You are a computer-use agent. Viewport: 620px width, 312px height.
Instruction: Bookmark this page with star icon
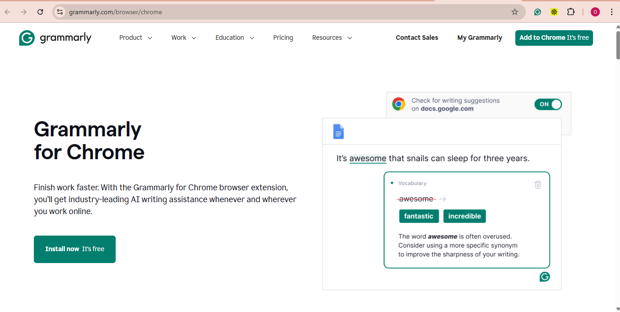point(515,12)
